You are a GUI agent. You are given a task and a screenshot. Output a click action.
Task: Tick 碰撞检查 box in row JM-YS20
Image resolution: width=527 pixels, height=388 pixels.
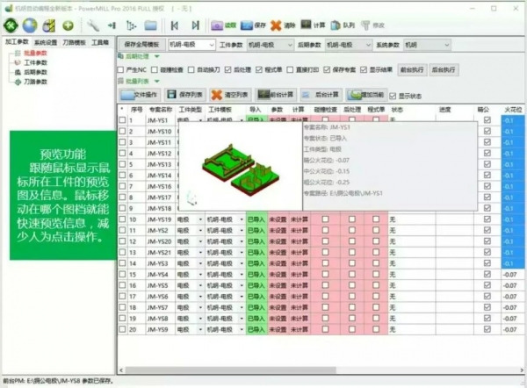click(x=325, y=241)
